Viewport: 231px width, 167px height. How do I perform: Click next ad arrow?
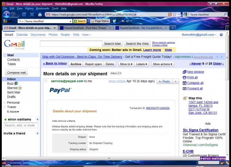click(x=221, y=57)
